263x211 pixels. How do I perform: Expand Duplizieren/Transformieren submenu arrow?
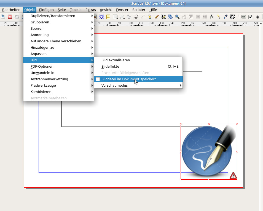(x=92, y=16)
